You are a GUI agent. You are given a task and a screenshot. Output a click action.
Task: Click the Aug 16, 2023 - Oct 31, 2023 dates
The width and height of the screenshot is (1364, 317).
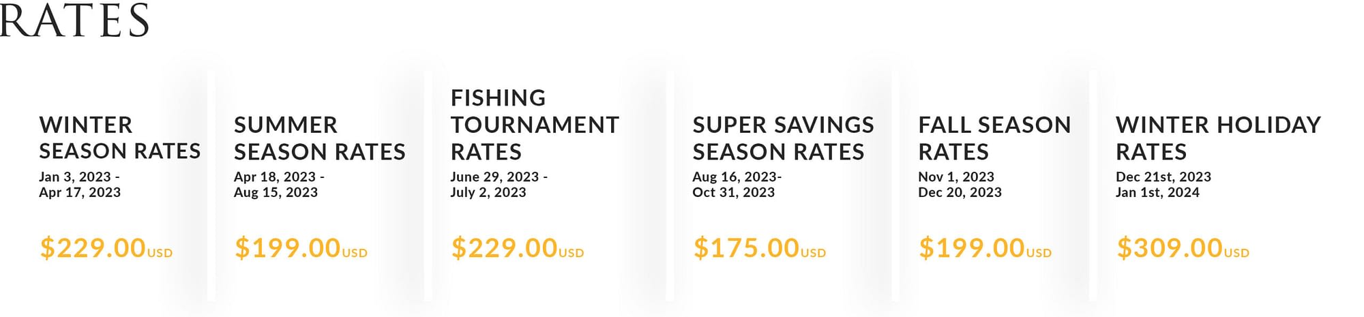tap(737, 185)
